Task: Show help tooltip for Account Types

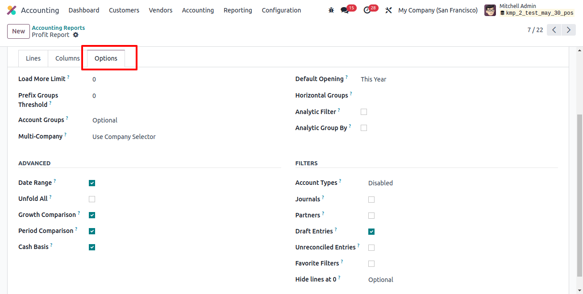Action: click(340, 181)
